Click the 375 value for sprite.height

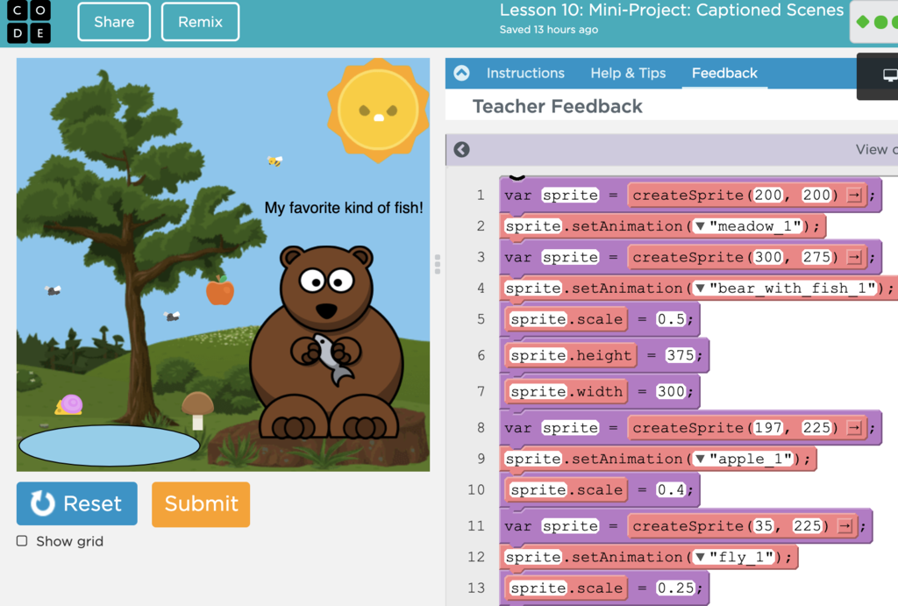[x=680, y=355]
